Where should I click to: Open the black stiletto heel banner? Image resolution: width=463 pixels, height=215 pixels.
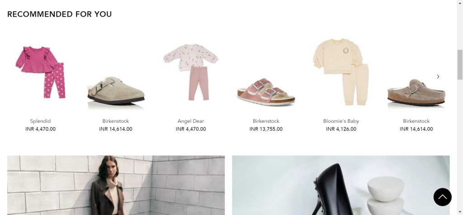(341, 185)
